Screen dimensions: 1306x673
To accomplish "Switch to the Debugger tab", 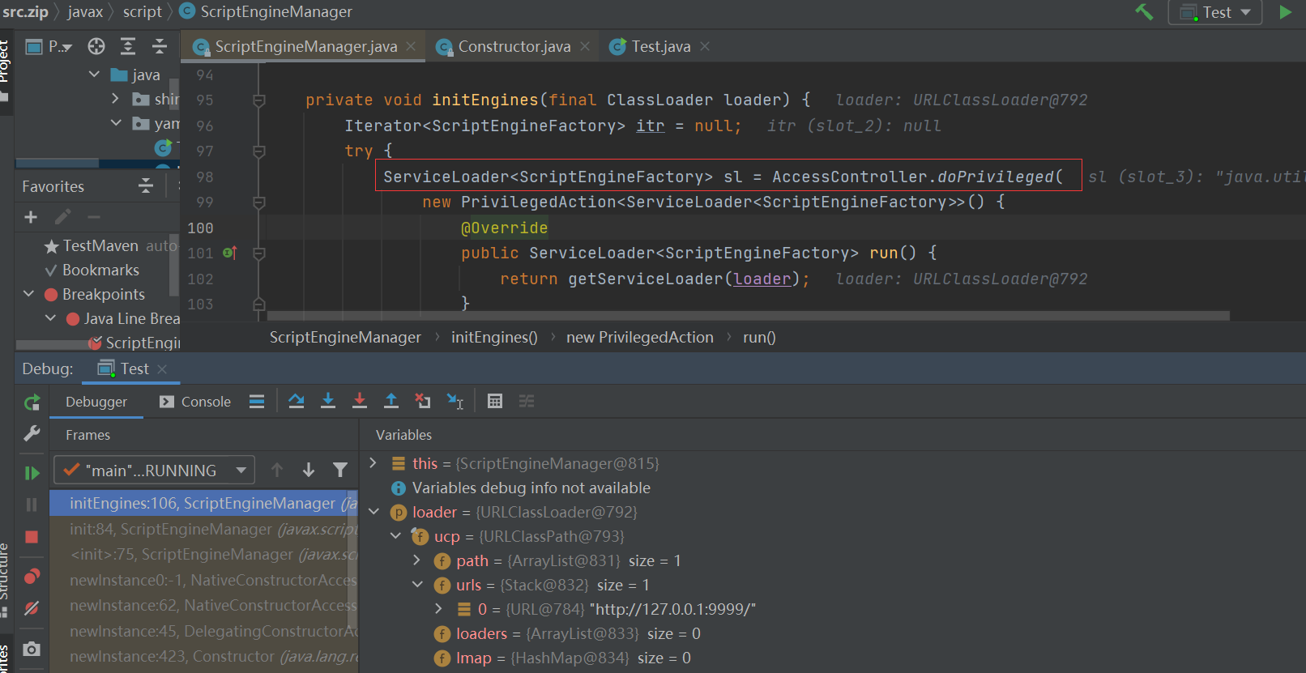I will pyautogui.click(x=96, y=402).
